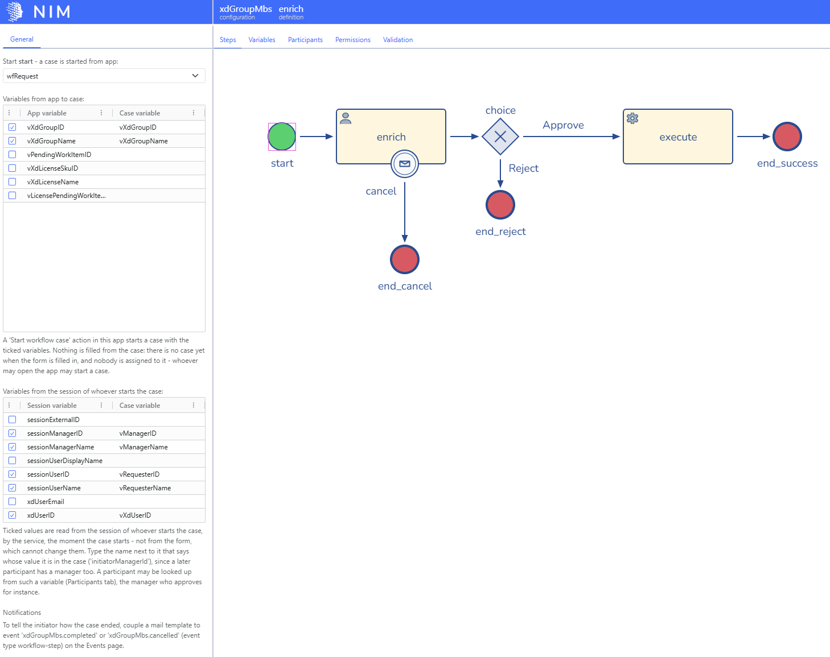Select the green start event node
The width and height of the screenshot is (830, 657).
(282, 137)
